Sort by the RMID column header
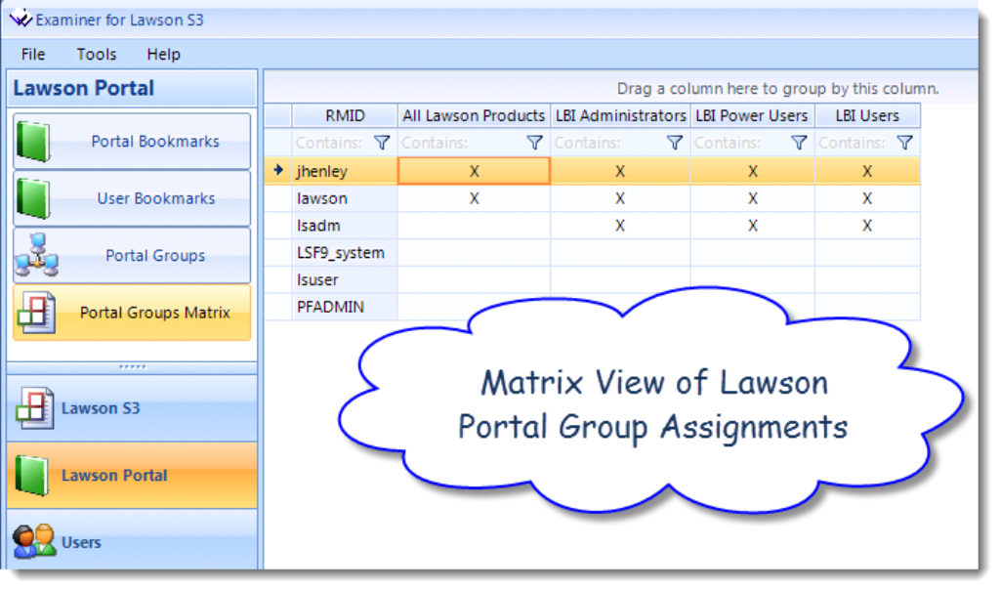Image resolution: width=1000 pixels, height=591 pixels. pyautogui.click(x=345, y=115)
